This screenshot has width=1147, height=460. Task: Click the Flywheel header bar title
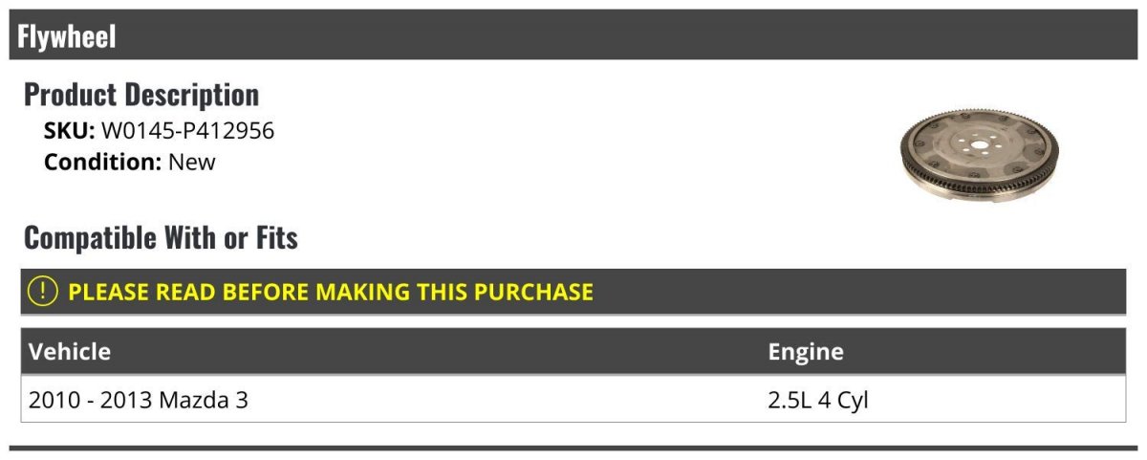[67, 36]
